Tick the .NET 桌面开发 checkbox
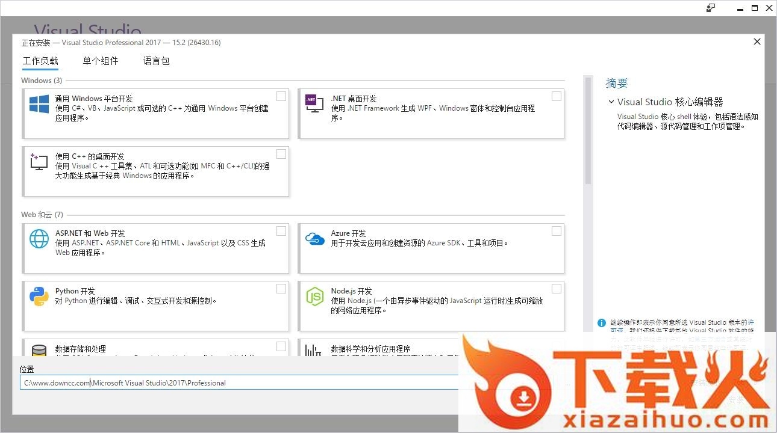 pyautogui.click(x=557, y=96)
